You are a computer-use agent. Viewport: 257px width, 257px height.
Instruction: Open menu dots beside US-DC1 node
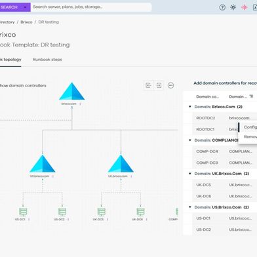click(29, 219)
